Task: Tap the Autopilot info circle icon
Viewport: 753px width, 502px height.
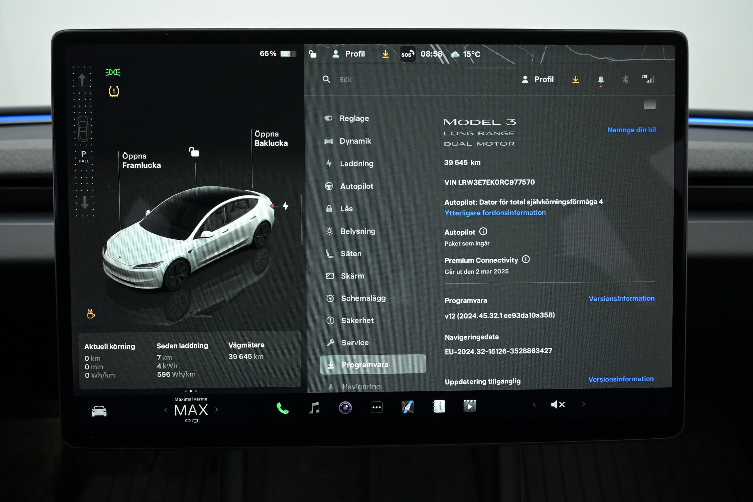Action: pos(483,231)
